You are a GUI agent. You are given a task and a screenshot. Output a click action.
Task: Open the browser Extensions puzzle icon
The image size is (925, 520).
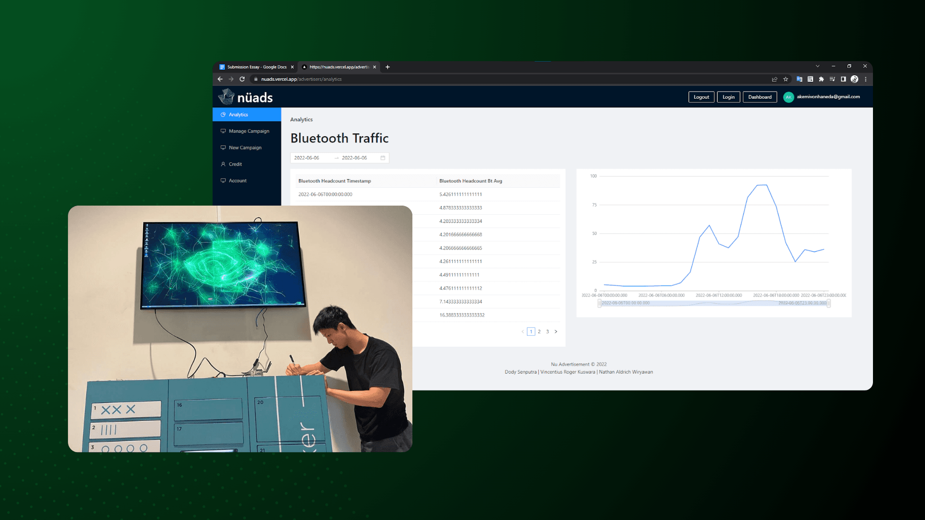821,79
